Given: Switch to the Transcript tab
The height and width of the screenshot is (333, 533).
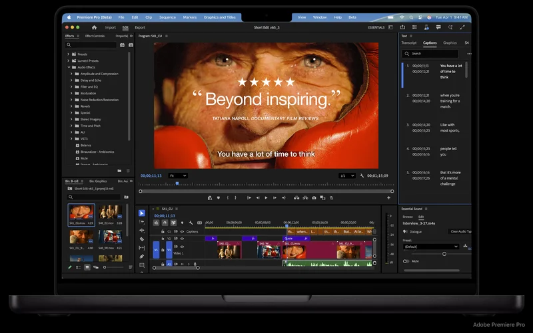Looking at the screenshot, I should 408,43.
